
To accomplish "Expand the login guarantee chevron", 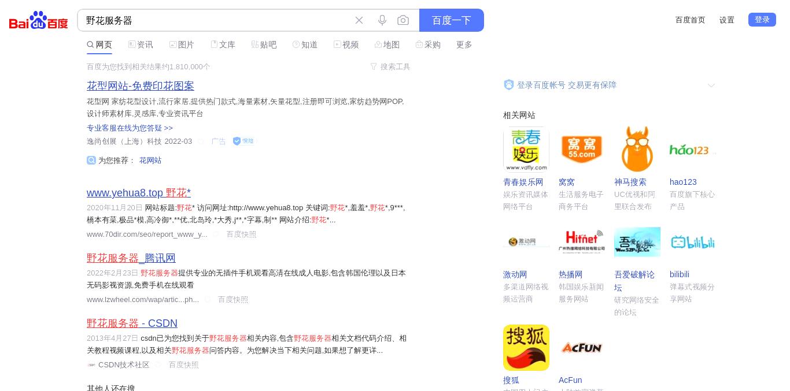I will [x=711, y=85].
